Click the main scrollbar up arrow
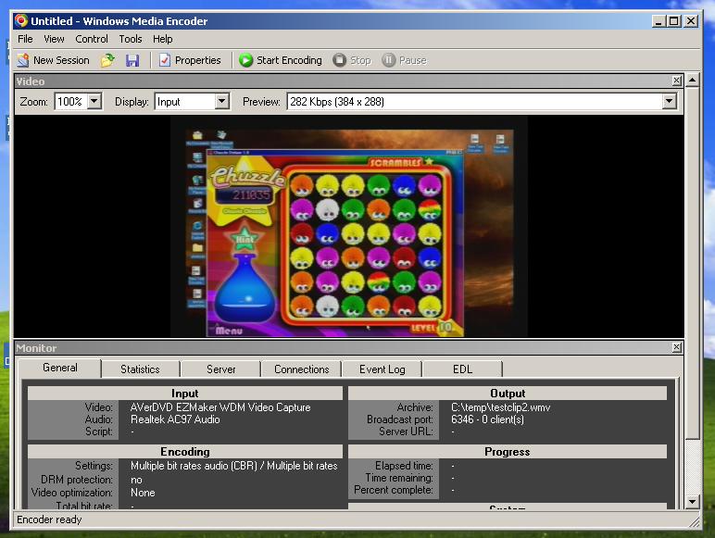The width and height of the screenshot is (715, 538). click(x=692, y=81)
